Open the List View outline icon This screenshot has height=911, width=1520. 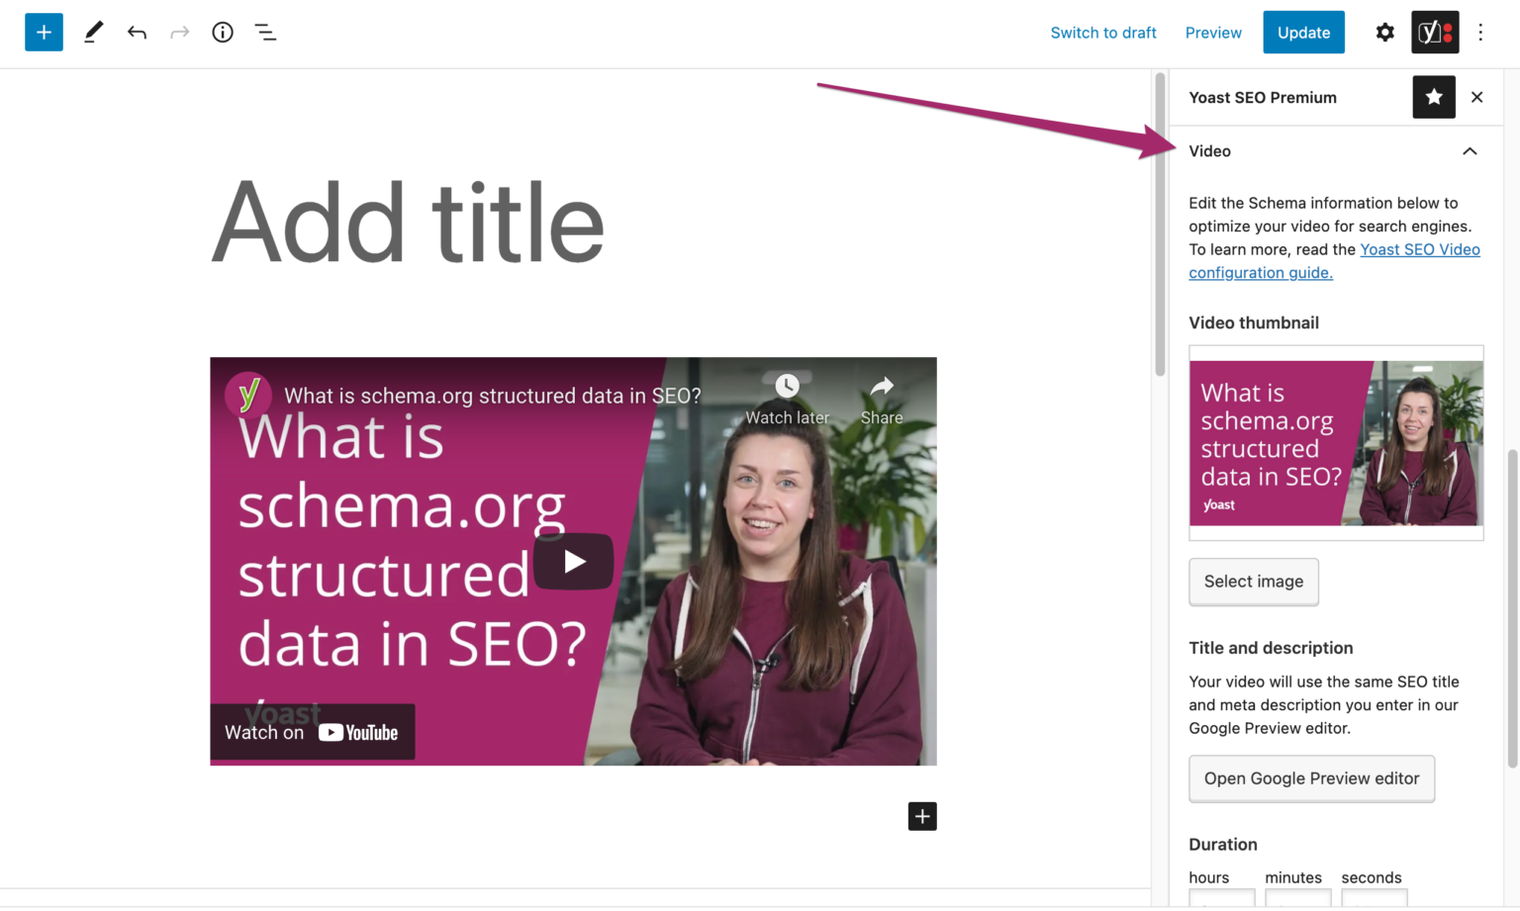click(265, 33)
